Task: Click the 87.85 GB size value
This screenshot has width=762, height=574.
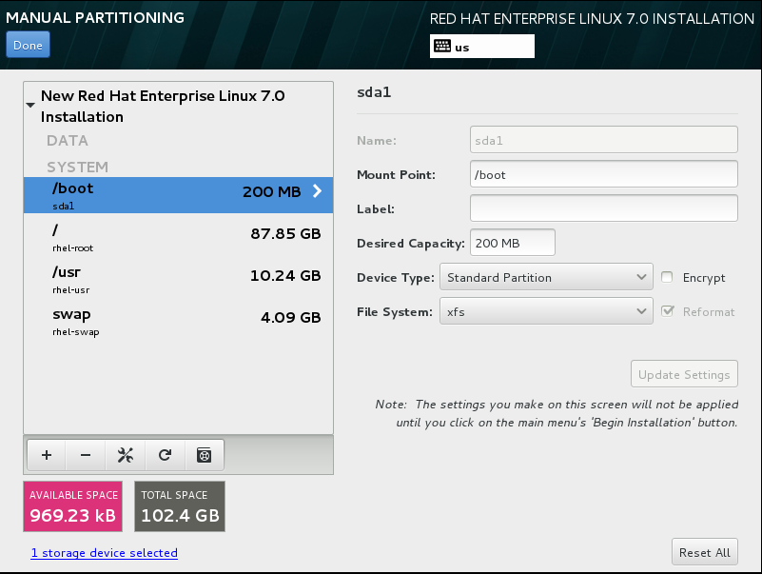Action: point(285,234)
